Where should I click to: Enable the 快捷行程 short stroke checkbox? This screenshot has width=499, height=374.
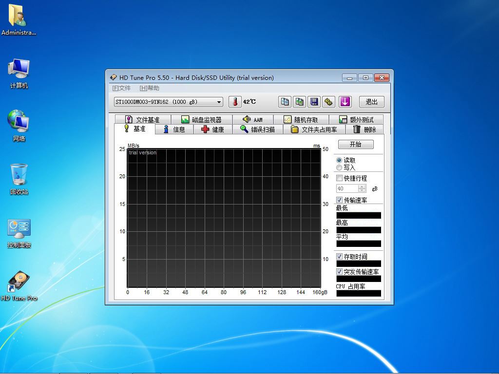(x=340, y=178)
